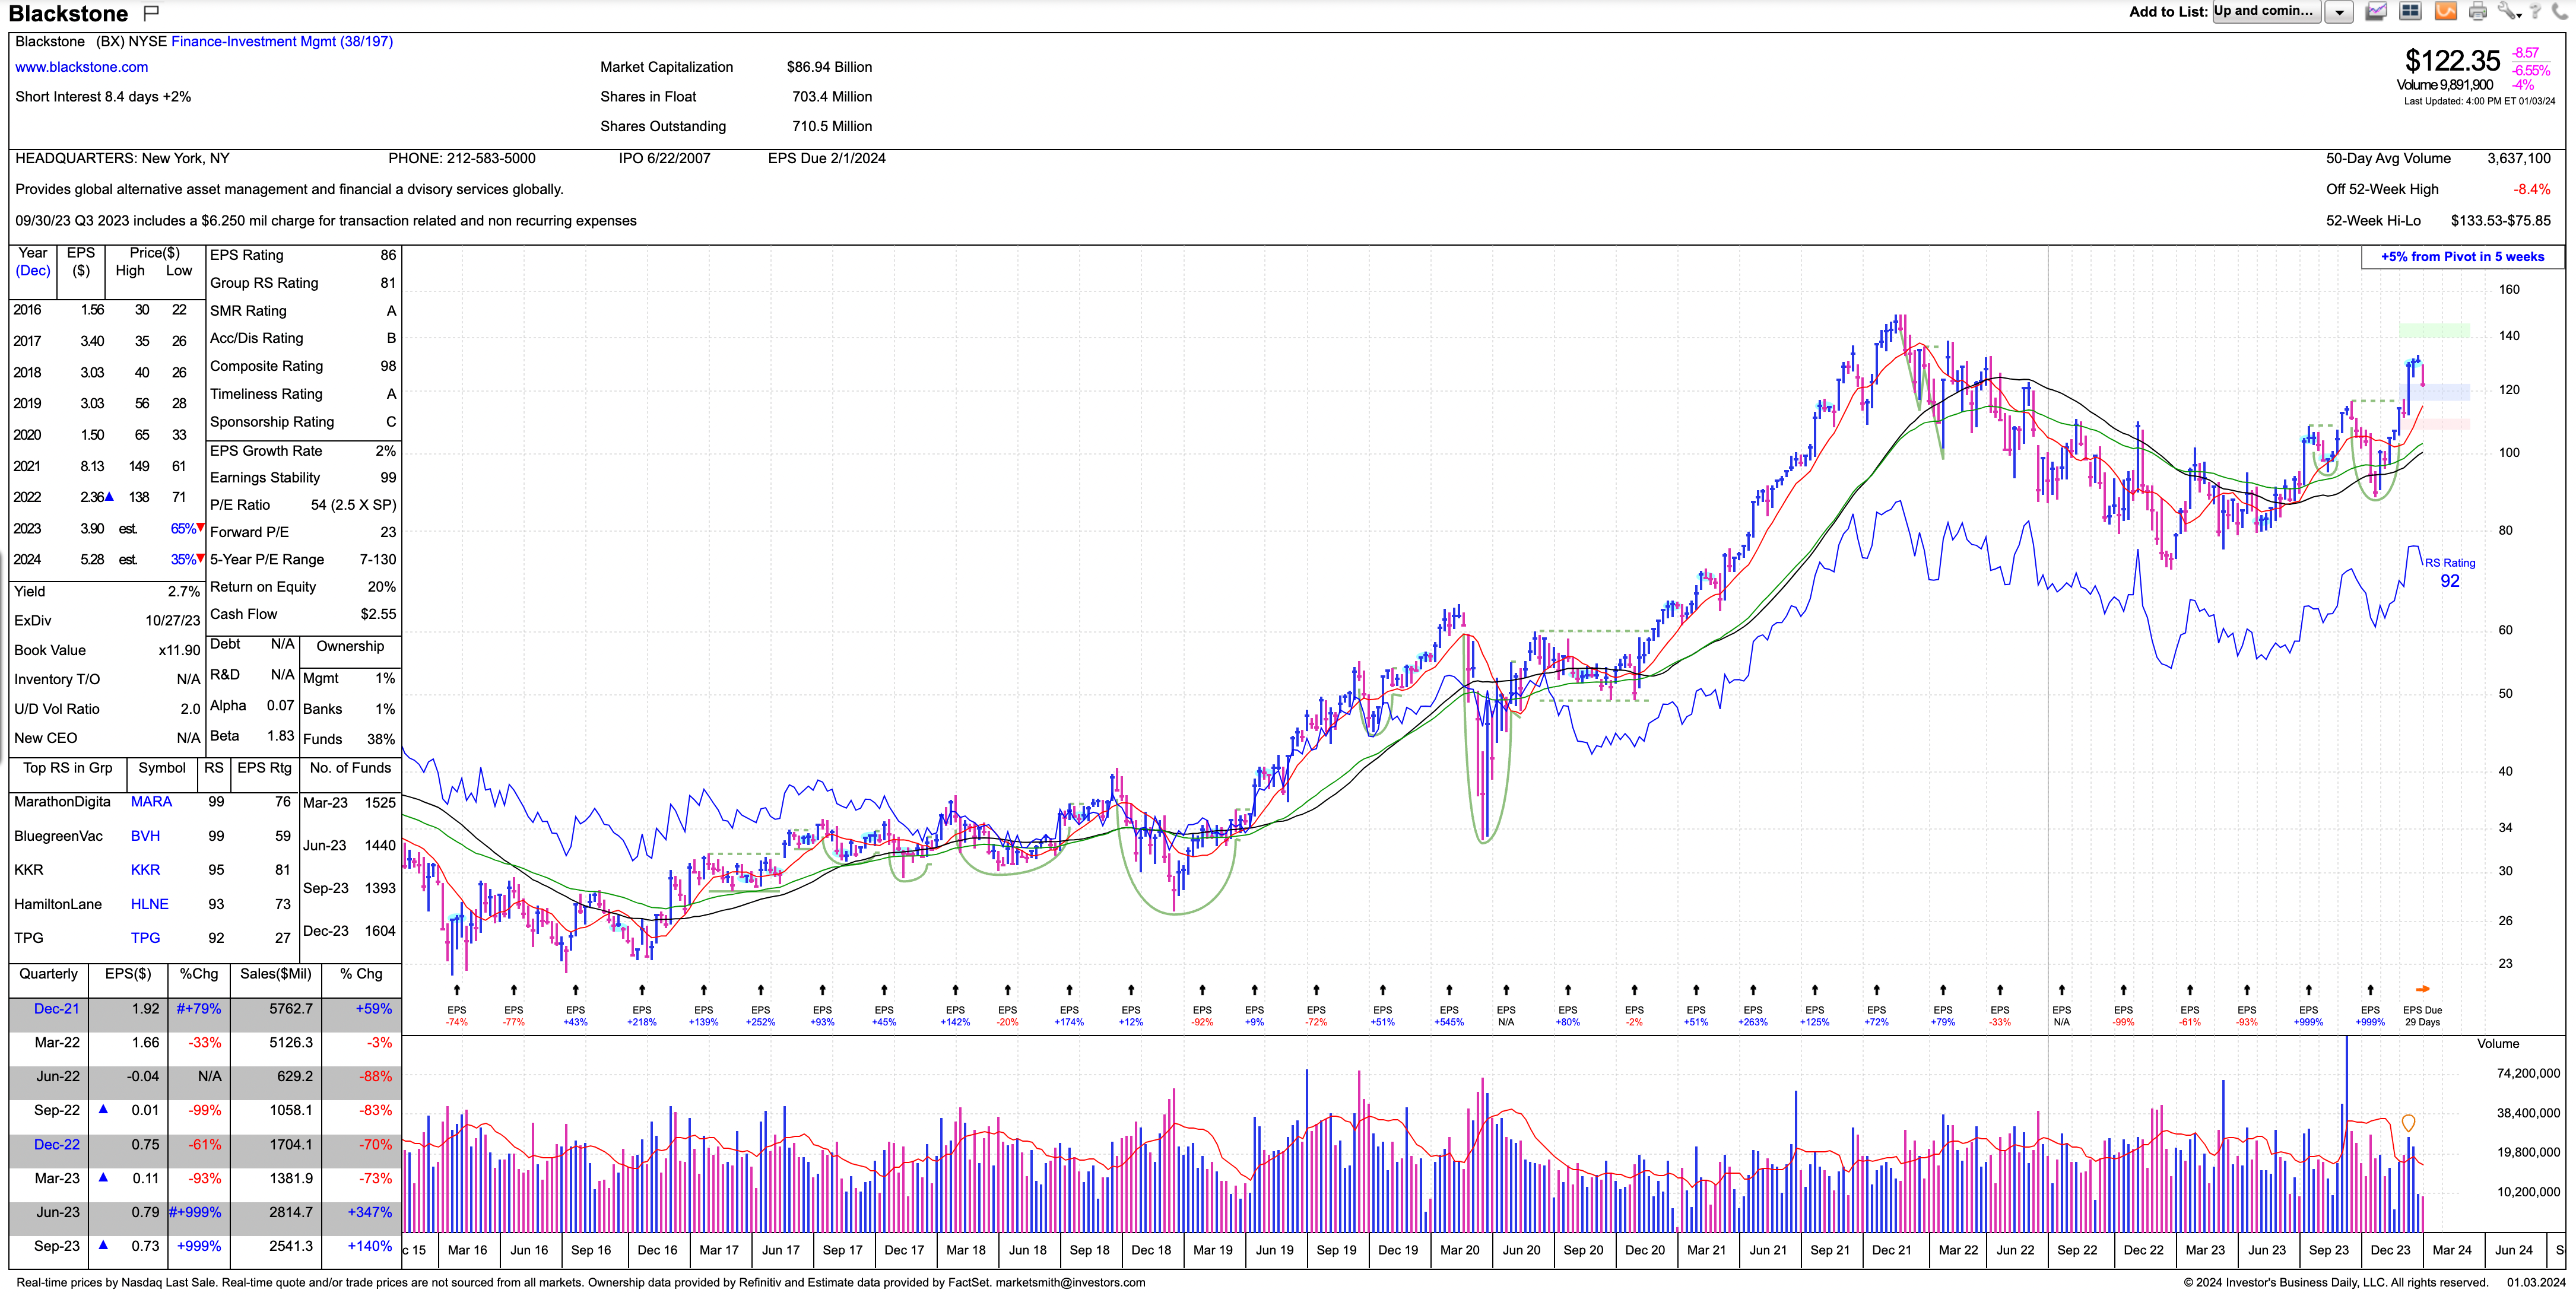This screenshot has height=1296, width=2576.
Task: Click the Dec-22 quarter link
Action: 56,1145
